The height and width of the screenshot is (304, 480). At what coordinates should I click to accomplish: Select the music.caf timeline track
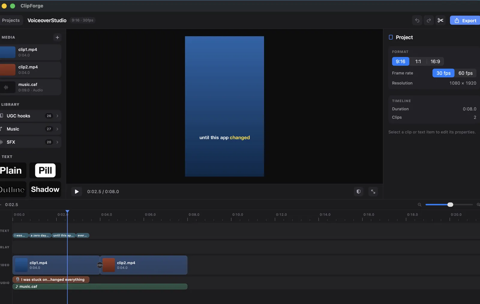(x=100, y=287)
